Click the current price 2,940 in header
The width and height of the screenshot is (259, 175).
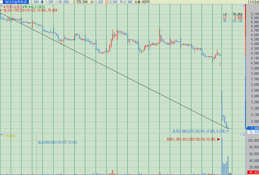pyautogui.click(x=35, y=2)
